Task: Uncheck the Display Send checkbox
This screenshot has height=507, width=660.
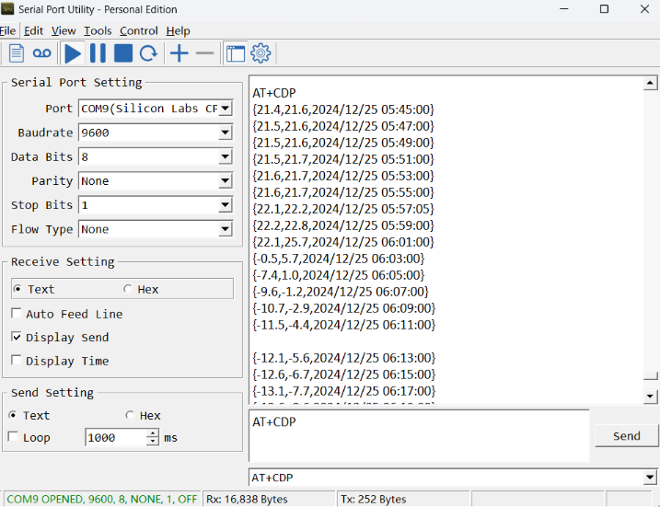Action: pos(16,337)
